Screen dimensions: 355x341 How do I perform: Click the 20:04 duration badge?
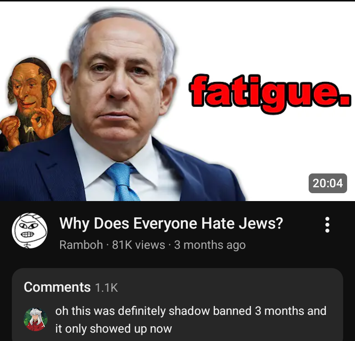tap(327, 183)
